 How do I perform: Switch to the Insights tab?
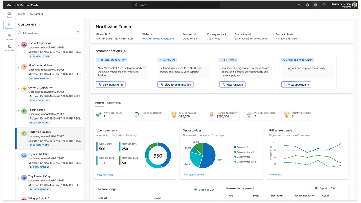tap(99, 103)
